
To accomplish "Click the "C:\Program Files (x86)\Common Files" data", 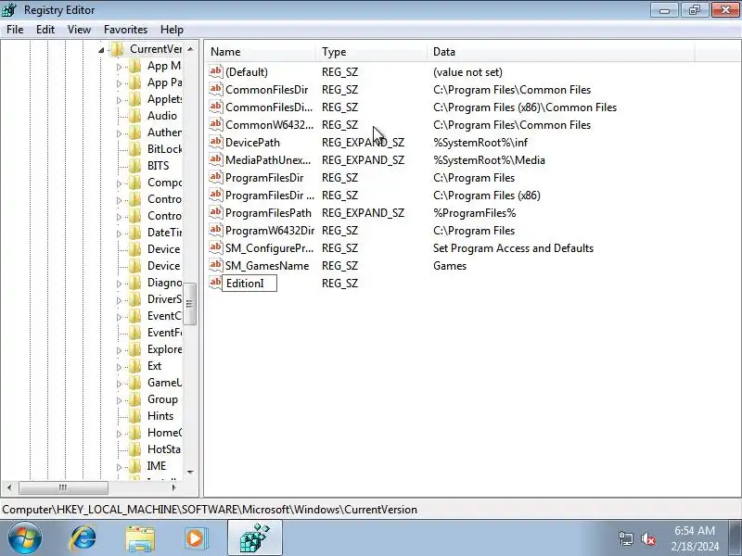I will 525,107.
